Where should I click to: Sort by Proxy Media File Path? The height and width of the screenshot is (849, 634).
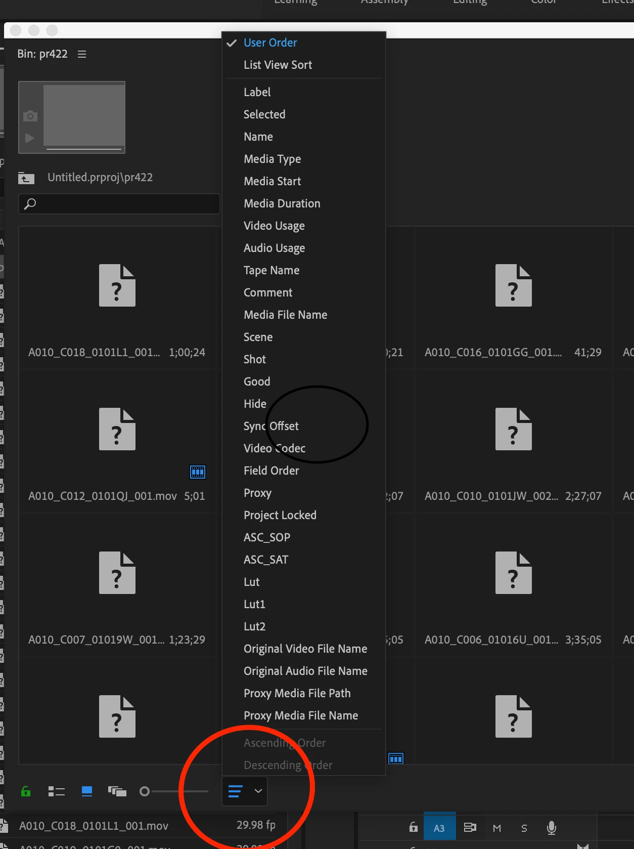pyautogui.click(x=303, y=694)
